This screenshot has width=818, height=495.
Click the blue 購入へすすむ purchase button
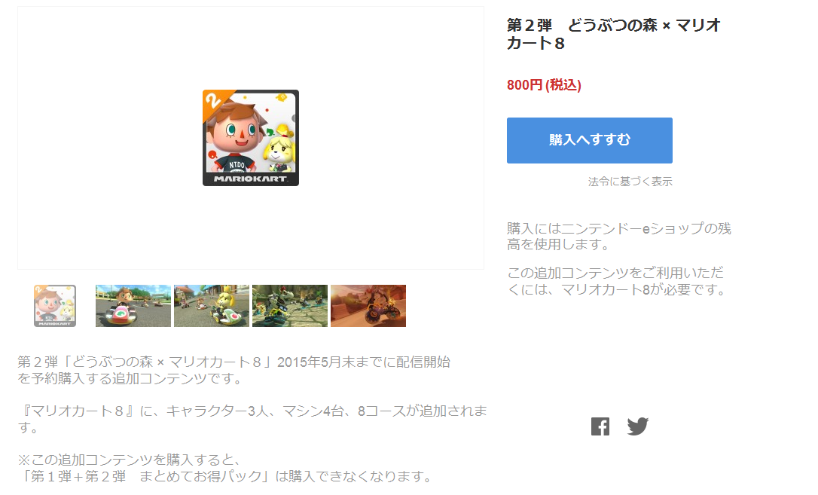(590, 140)
